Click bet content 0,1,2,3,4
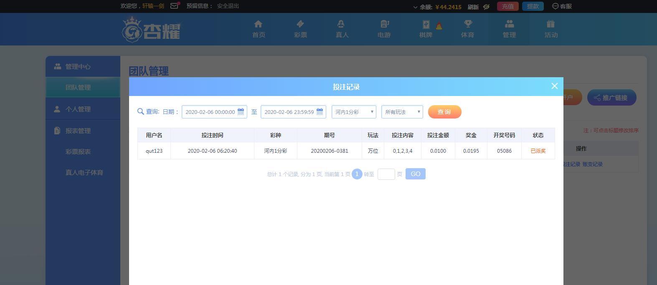657x285 pixels. tap(403, 151)
